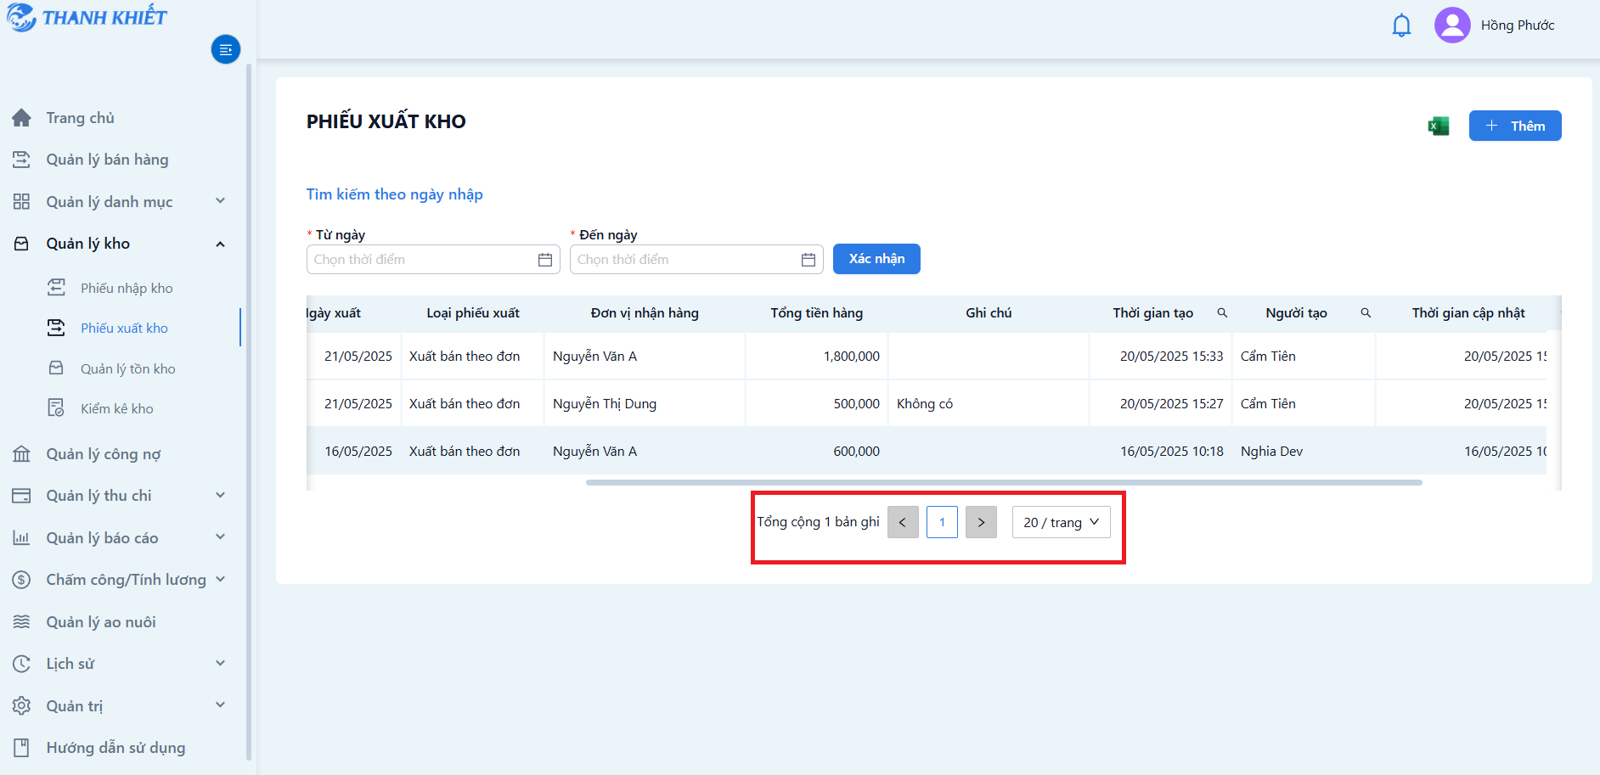Image resolution: width=1600 pixels, height=775 pixels.
Task: Open 20 / trang page size dropdown
Action: tap(1061, 522)
